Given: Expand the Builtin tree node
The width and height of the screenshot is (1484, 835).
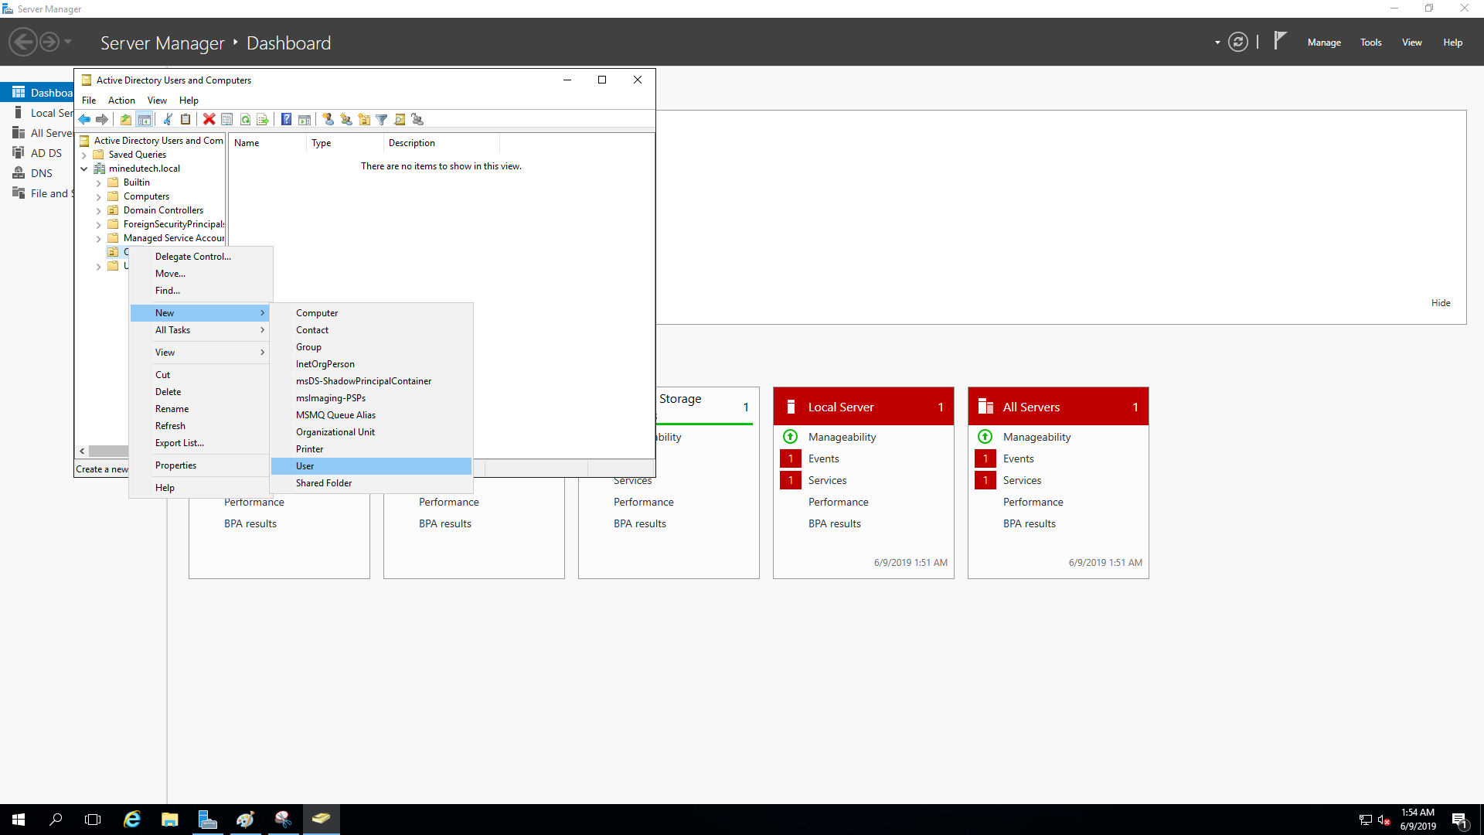Looking at the screenshot, I should click(x=99, y=183).
